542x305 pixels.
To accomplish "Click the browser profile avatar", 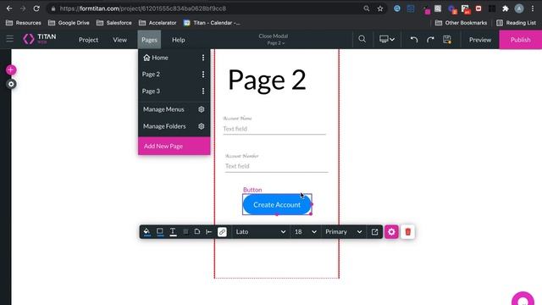I will click(519, 8).
